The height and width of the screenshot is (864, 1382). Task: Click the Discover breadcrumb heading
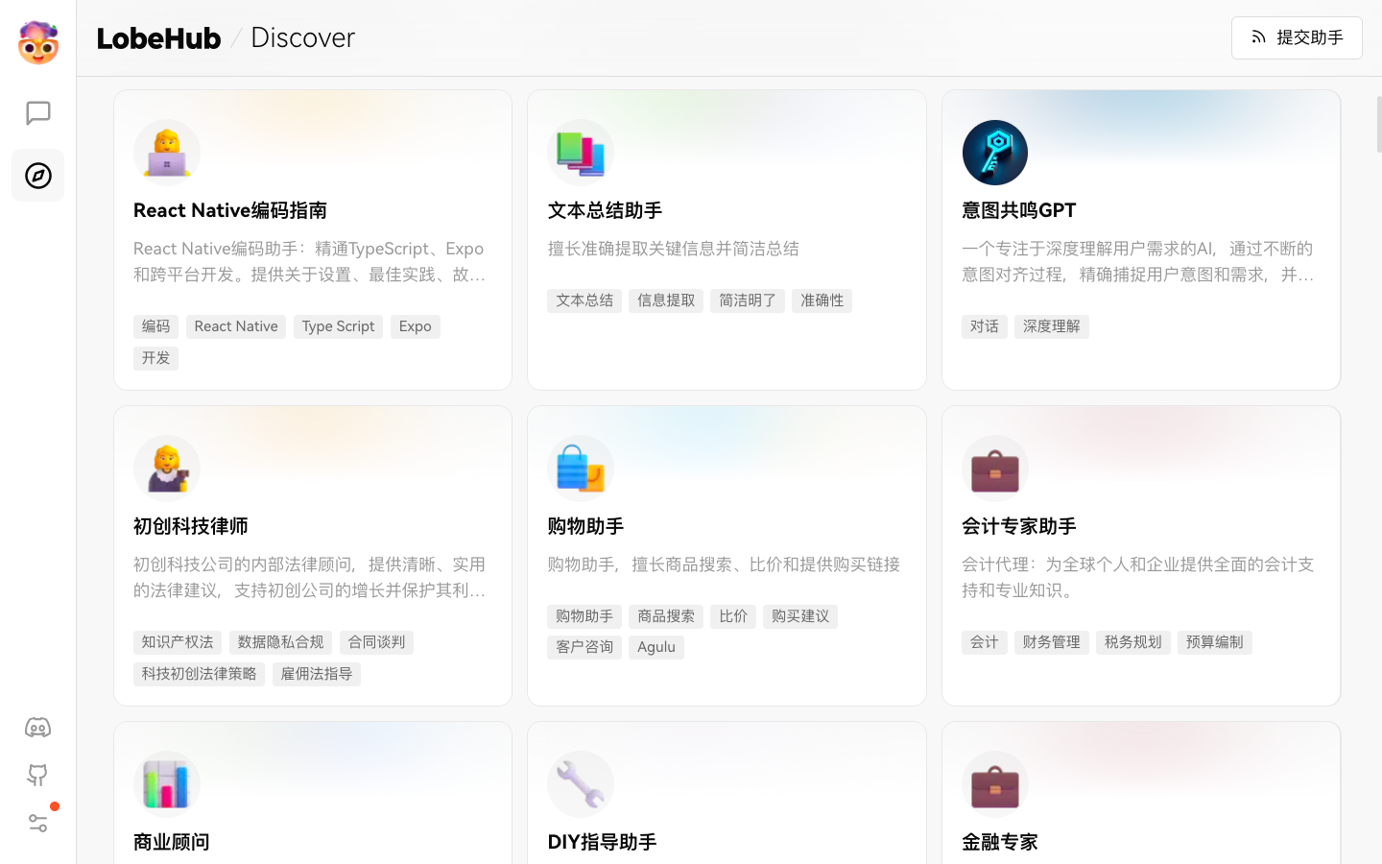(302, 37)
